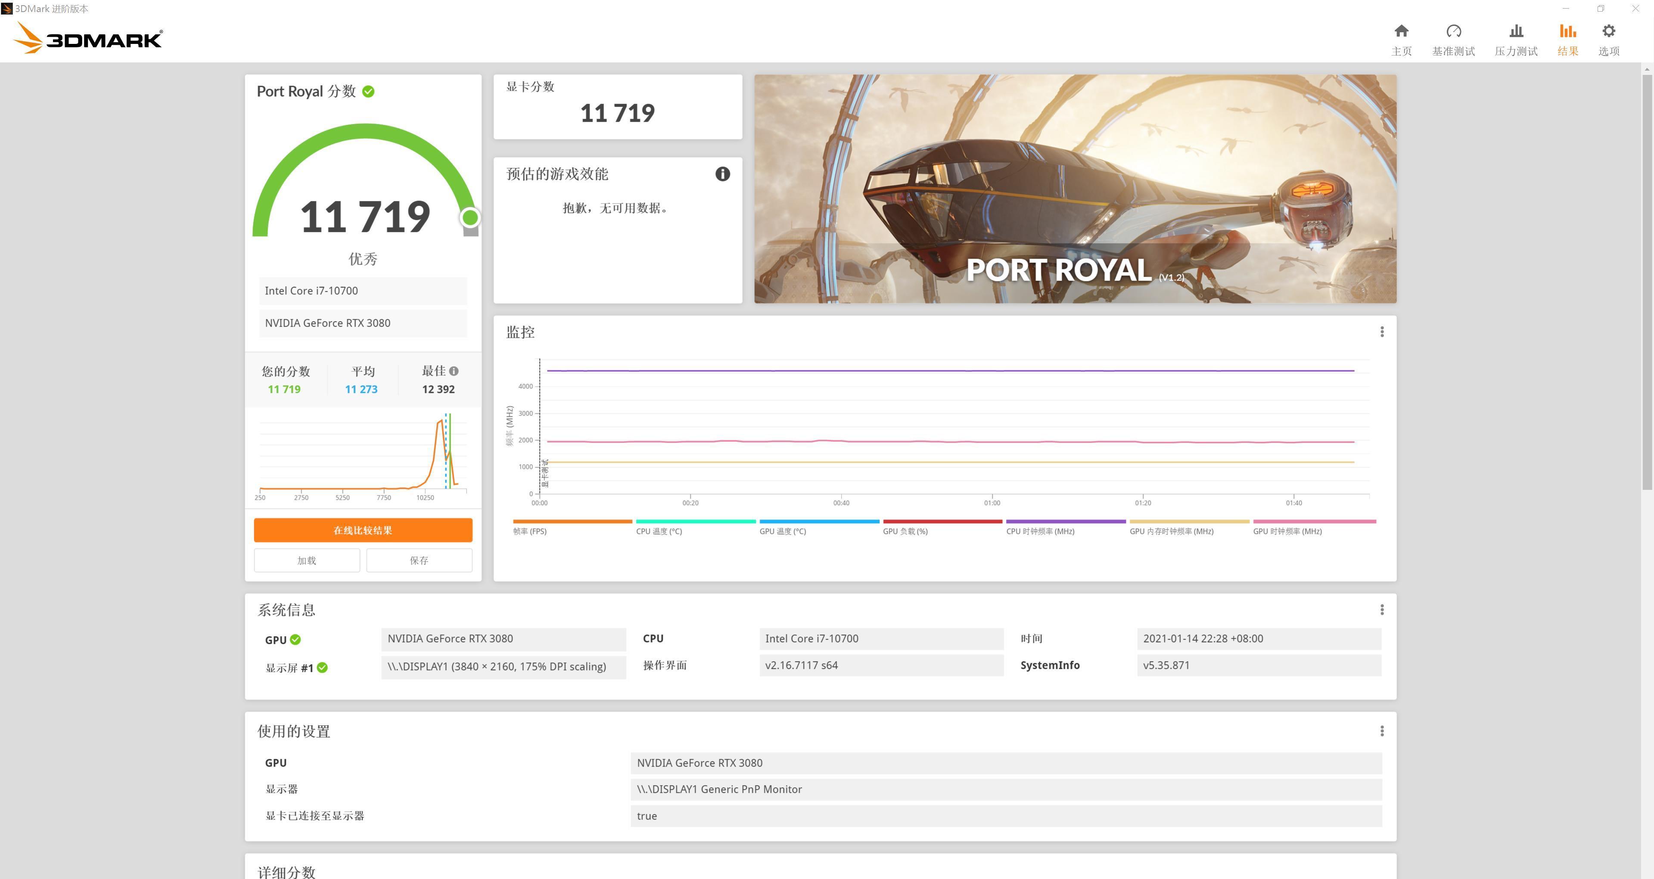Open the 系统信息 panel three-dot menu
The image size is (1654, 879).
pos(1382,610)
